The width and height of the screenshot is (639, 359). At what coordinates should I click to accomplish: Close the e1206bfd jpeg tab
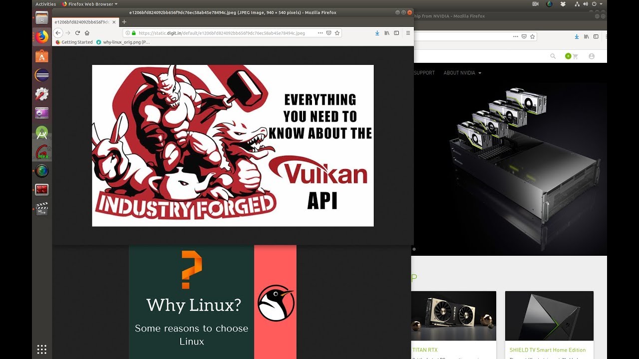coord(114,22)
